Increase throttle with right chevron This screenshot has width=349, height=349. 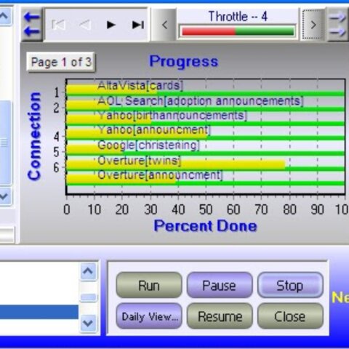pos(313,25)
